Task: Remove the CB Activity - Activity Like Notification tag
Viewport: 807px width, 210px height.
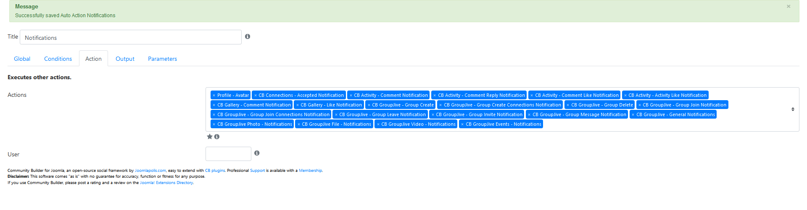Action: [625, 96]
